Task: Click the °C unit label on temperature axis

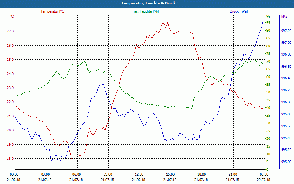Action: 12,17
